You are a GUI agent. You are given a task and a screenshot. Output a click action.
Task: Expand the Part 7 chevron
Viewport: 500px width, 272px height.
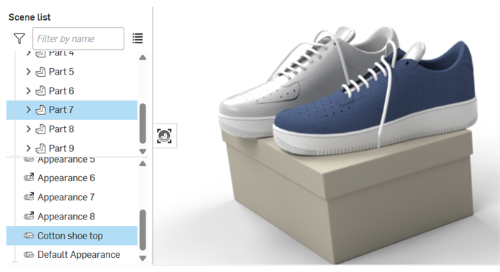coord(28,109)
